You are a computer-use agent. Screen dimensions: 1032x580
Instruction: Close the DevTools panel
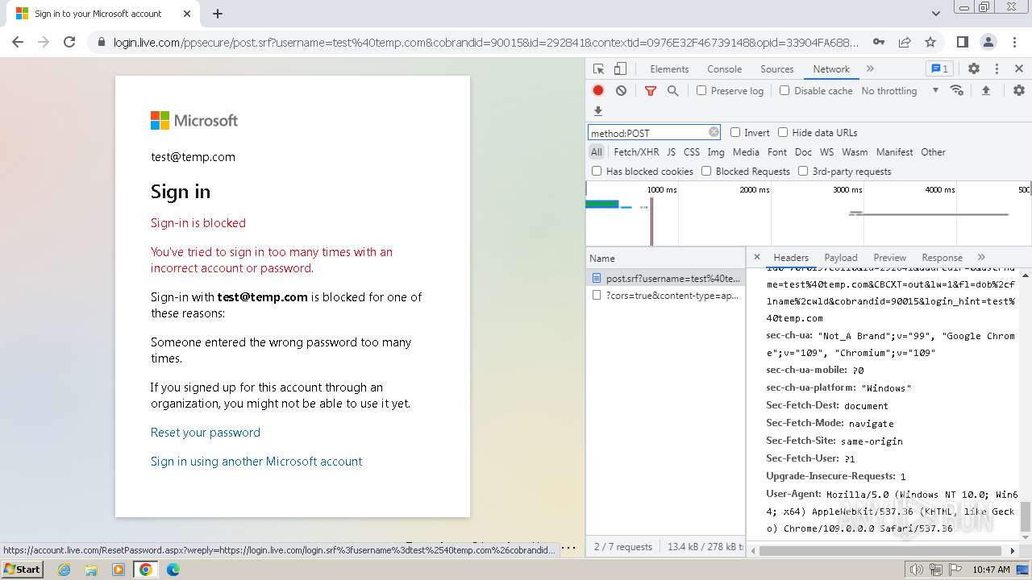[1019, 69]
